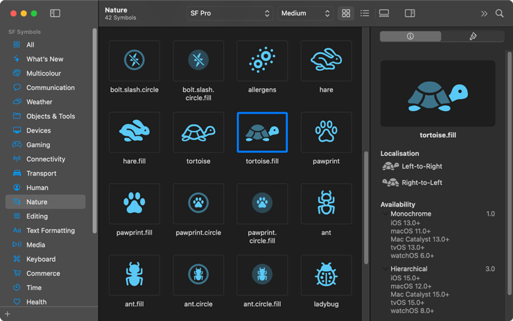Switch to the Info inspector tab
513x321 pixels.
coord(410,36)
